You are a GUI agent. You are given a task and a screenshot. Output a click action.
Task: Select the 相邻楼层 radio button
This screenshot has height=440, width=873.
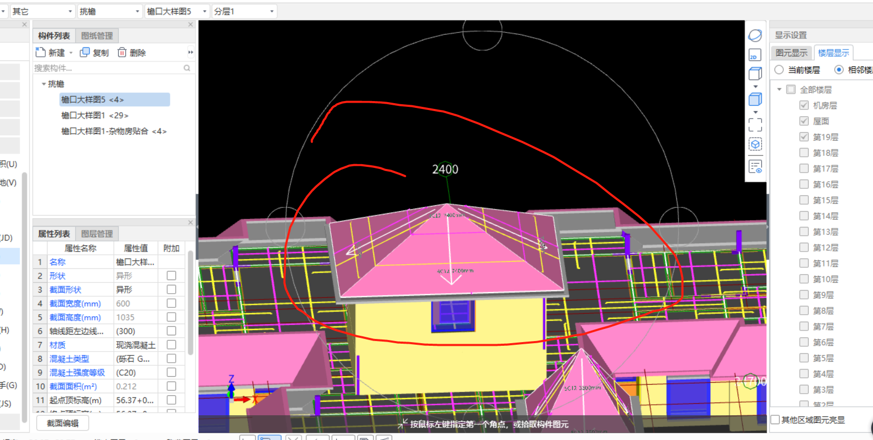point(839,69)
